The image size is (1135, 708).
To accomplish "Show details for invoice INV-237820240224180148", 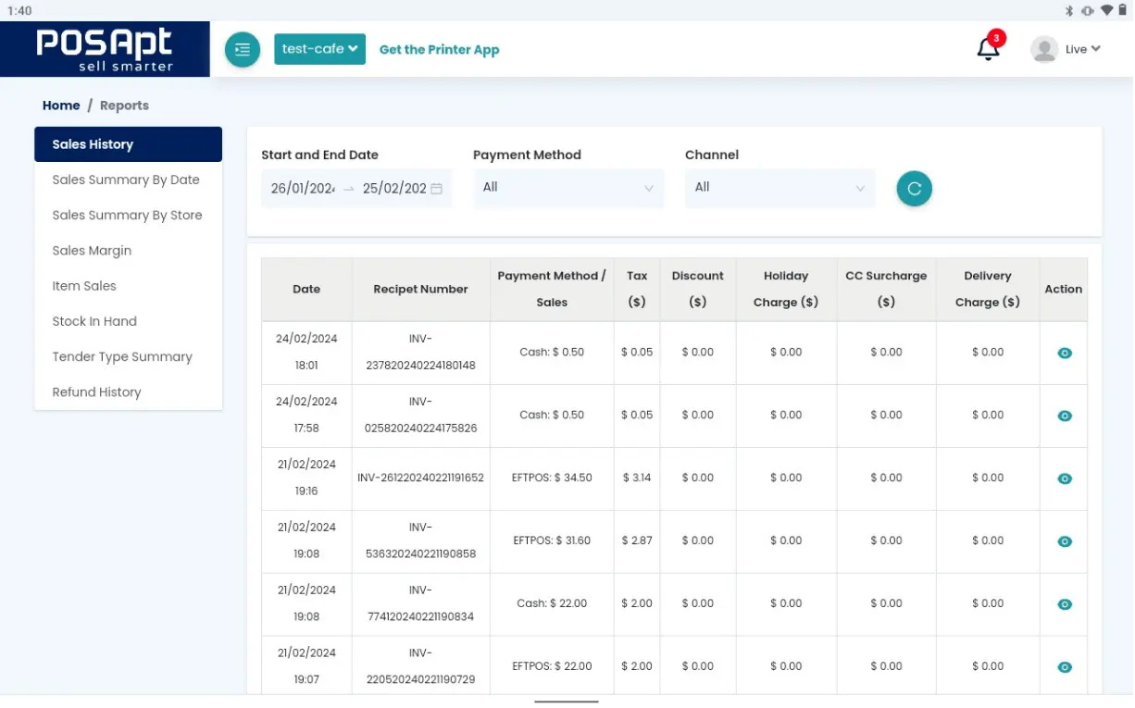I will (1065, 353).
